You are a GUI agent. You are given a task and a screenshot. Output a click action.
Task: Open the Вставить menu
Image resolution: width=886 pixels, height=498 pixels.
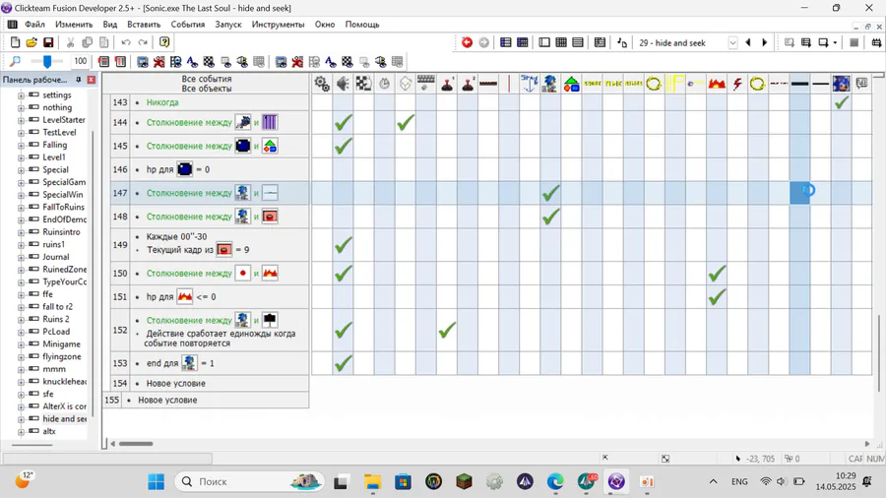(144, 25)
